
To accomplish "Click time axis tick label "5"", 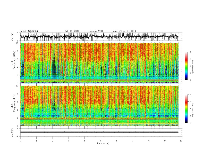I will 101,141.
